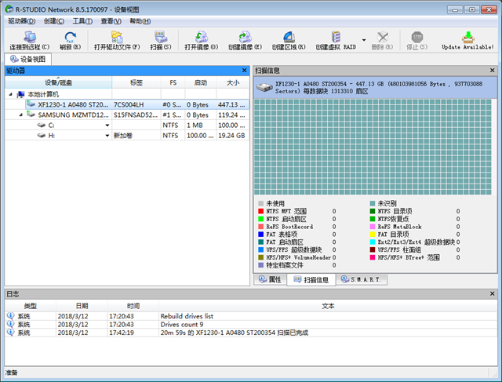This screenshot has width=502, height=382.
Task: Sort by the Label (标签) column header
Action: [136, 82]
